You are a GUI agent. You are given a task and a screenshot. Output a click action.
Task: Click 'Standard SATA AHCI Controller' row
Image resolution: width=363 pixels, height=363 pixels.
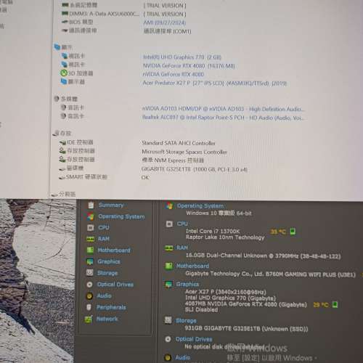coord(179,143)
